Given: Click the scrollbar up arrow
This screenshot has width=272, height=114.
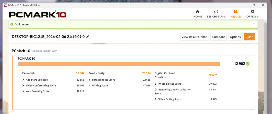Looking at the screenshot, I should [x=265, y=21].
